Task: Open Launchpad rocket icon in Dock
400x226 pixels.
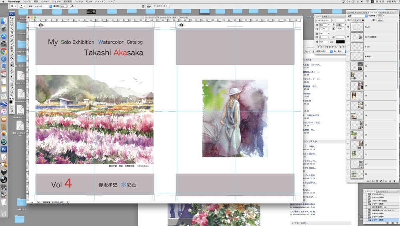Action: tap(4, 29)
